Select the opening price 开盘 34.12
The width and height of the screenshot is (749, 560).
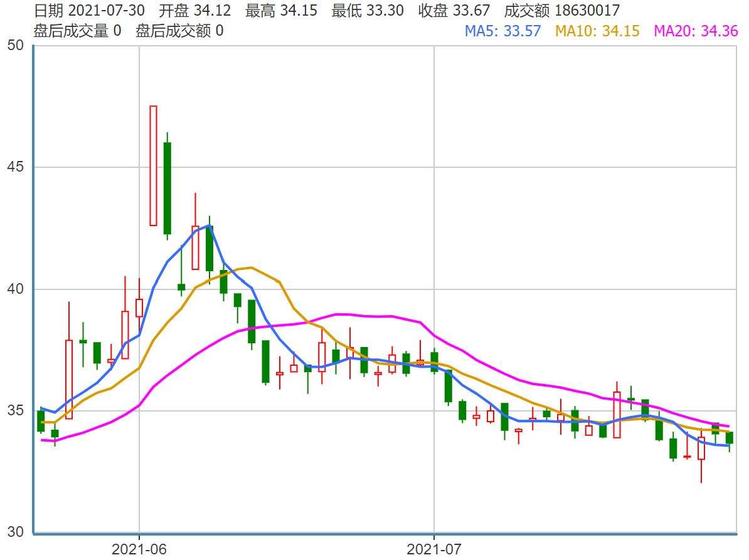tap(195, 10)
